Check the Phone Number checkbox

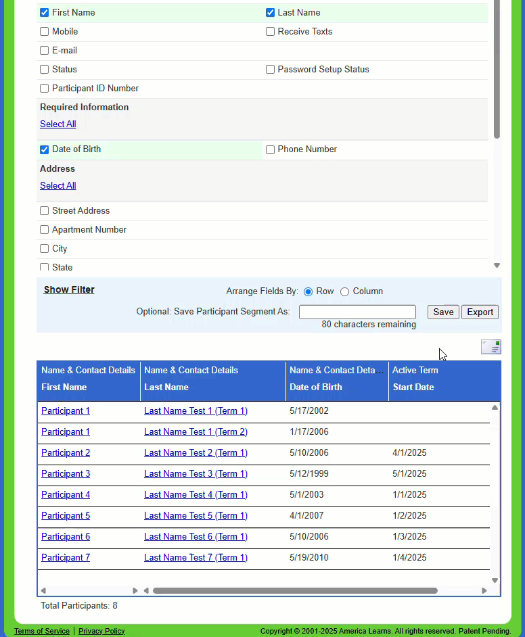click(271, 149)
